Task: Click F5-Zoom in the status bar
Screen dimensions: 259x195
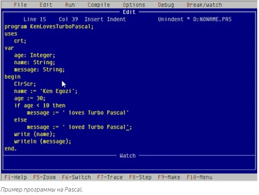Action: coord(44,177)
